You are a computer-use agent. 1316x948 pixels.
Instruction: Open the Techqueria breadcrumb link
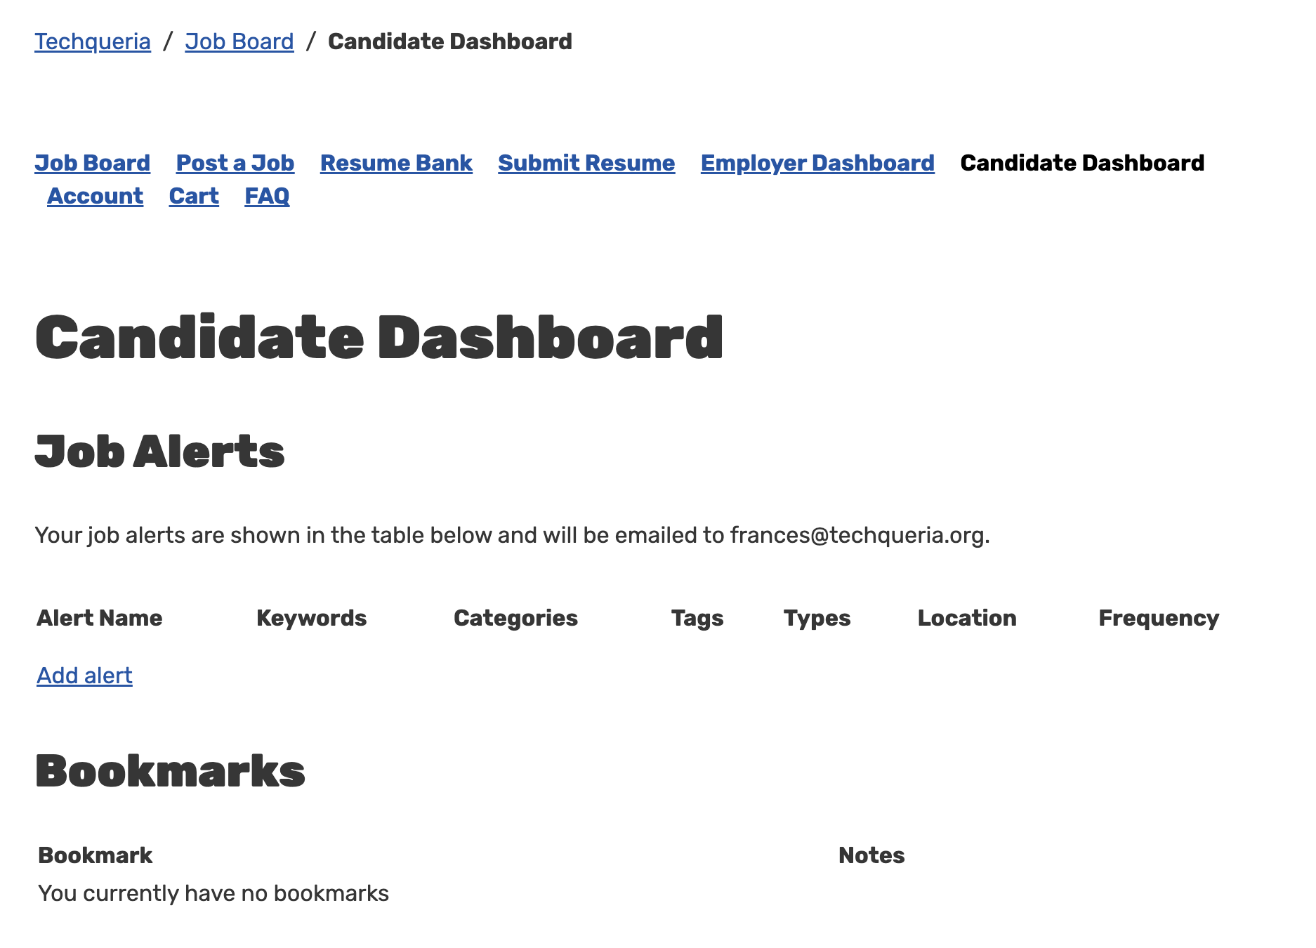[x=93, y=41]
